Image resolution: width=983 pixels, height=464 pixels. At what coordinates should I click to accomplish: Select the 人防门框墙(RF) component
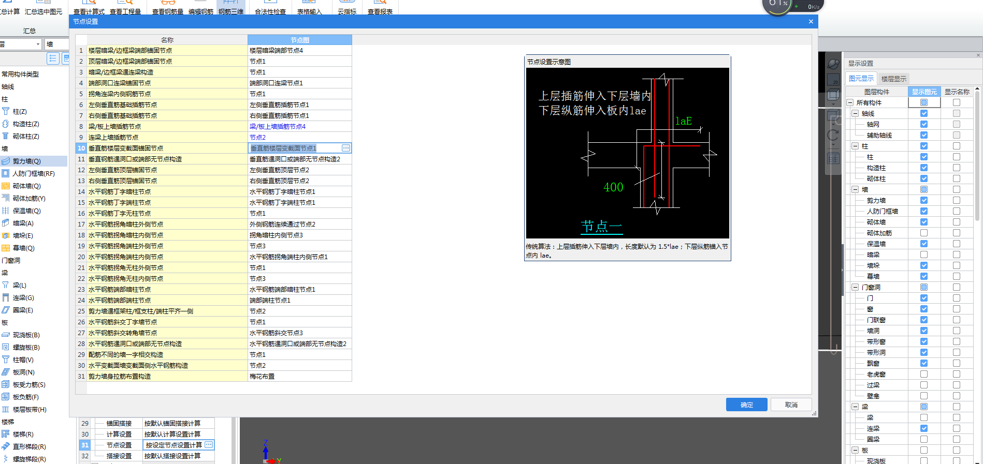click(33, 173)
